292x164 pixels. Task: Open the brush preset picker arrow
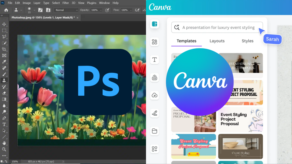[x=35, y=10]
